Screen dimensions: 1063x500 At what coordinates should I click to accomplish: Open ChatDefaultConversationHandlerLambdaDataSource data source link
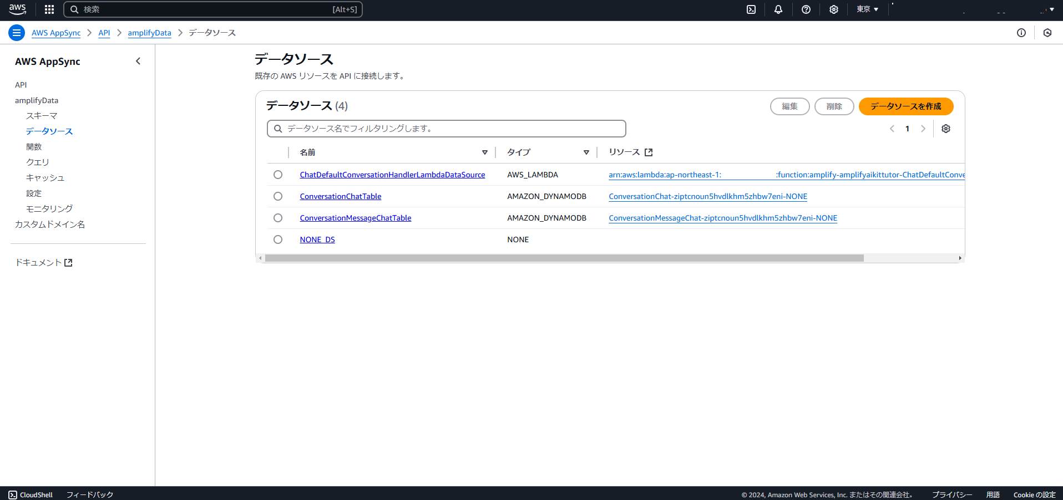(x=392, y=175)
